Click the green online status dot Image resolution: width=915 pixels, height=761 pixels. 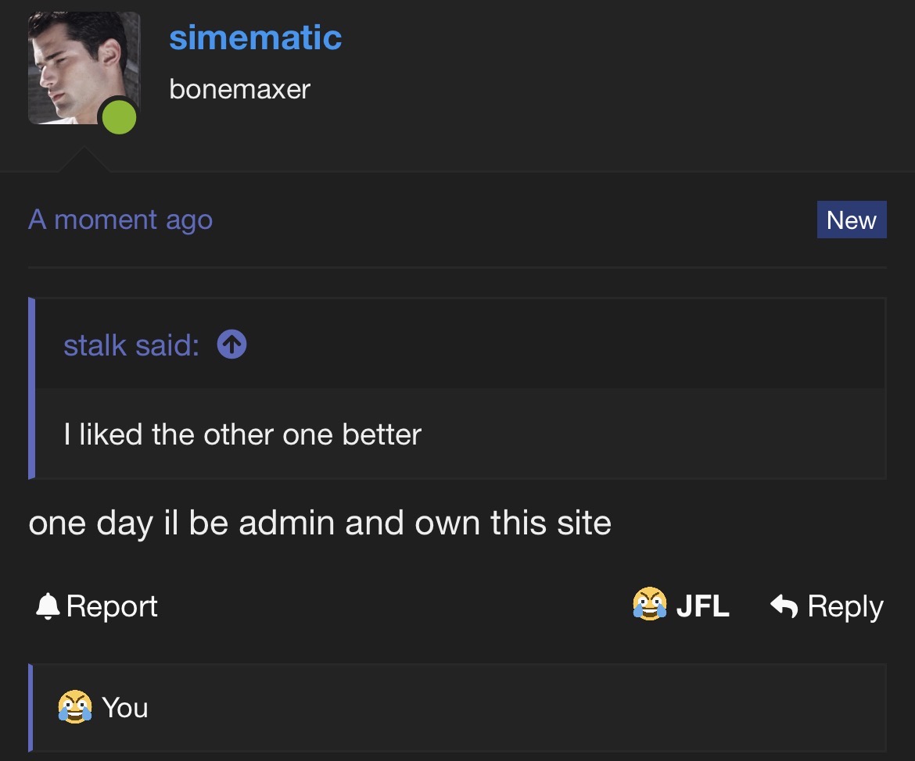click(119, 117)
